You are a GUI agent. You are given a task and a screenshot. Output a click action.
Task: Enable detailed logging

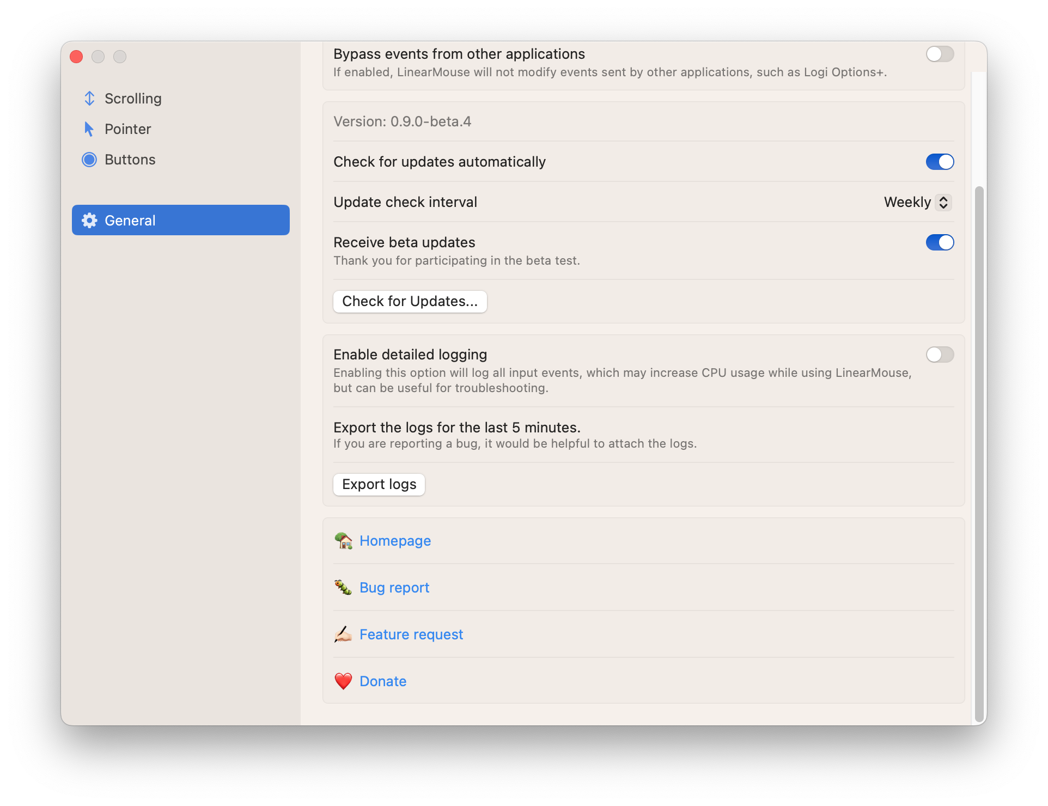coord(940,355)
